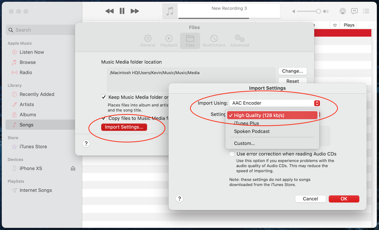Screen dimensions: 379x230
Task: Switch to the General preferences tab
Action: pyautogui.click(x=147, y=41)
